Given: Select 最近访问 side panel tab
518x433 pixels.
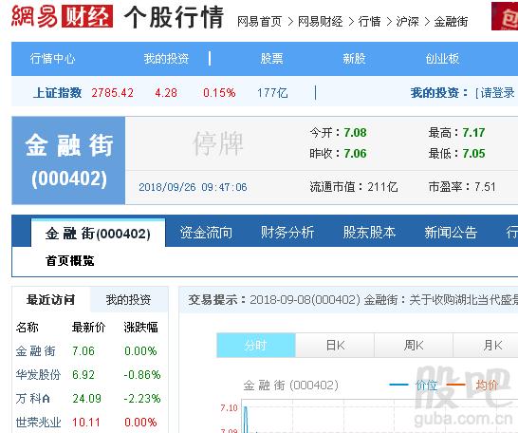Looking at the screenshot, I should pyautogui.click(x=50, y=300).
